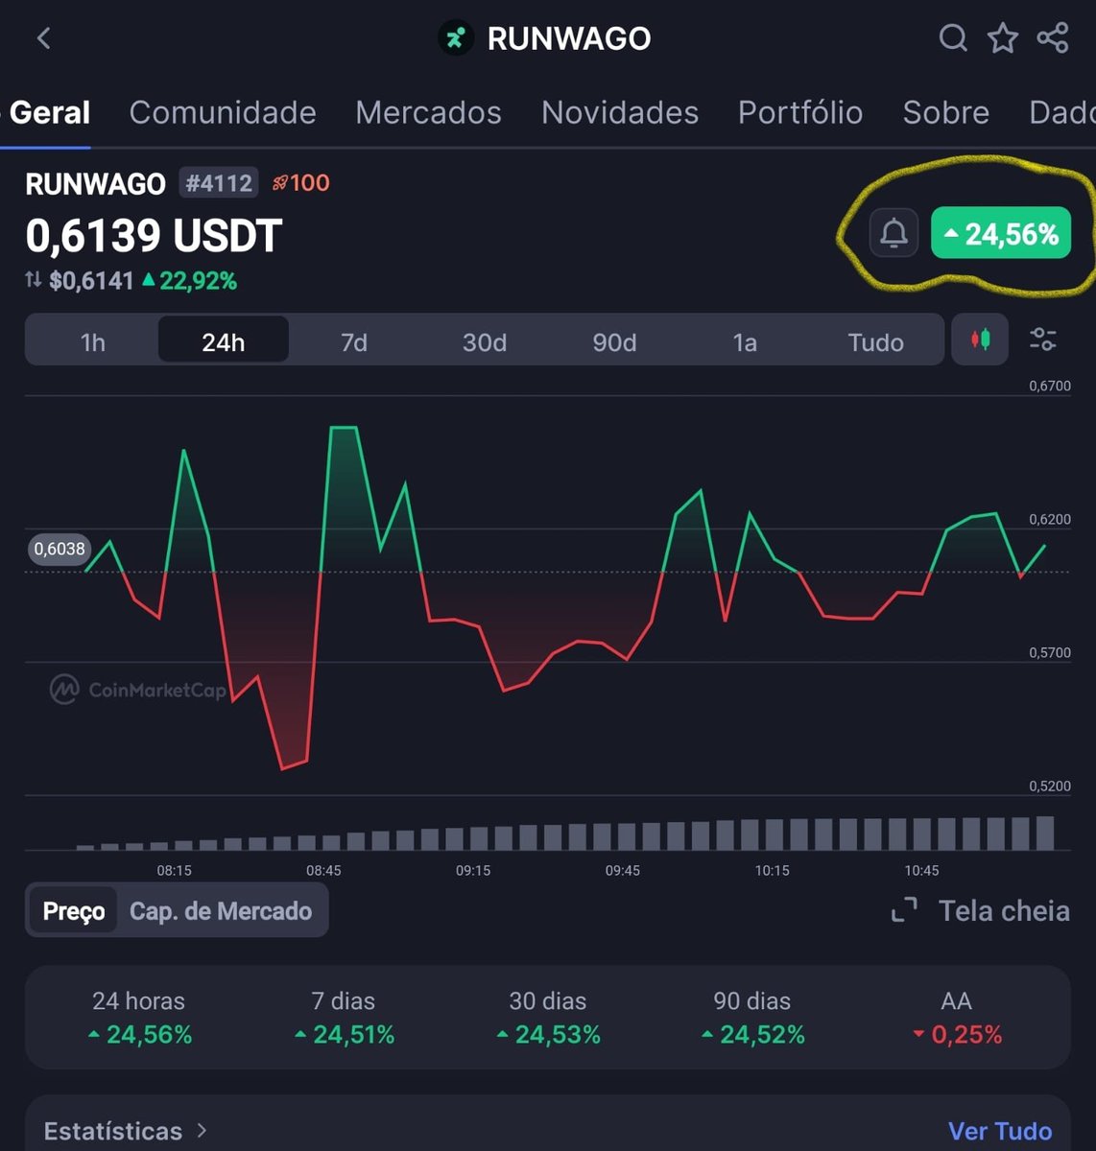Screen dimensions: 1096x1151
Task: Select the 1h chart range
Action: [x=93, y=342]
